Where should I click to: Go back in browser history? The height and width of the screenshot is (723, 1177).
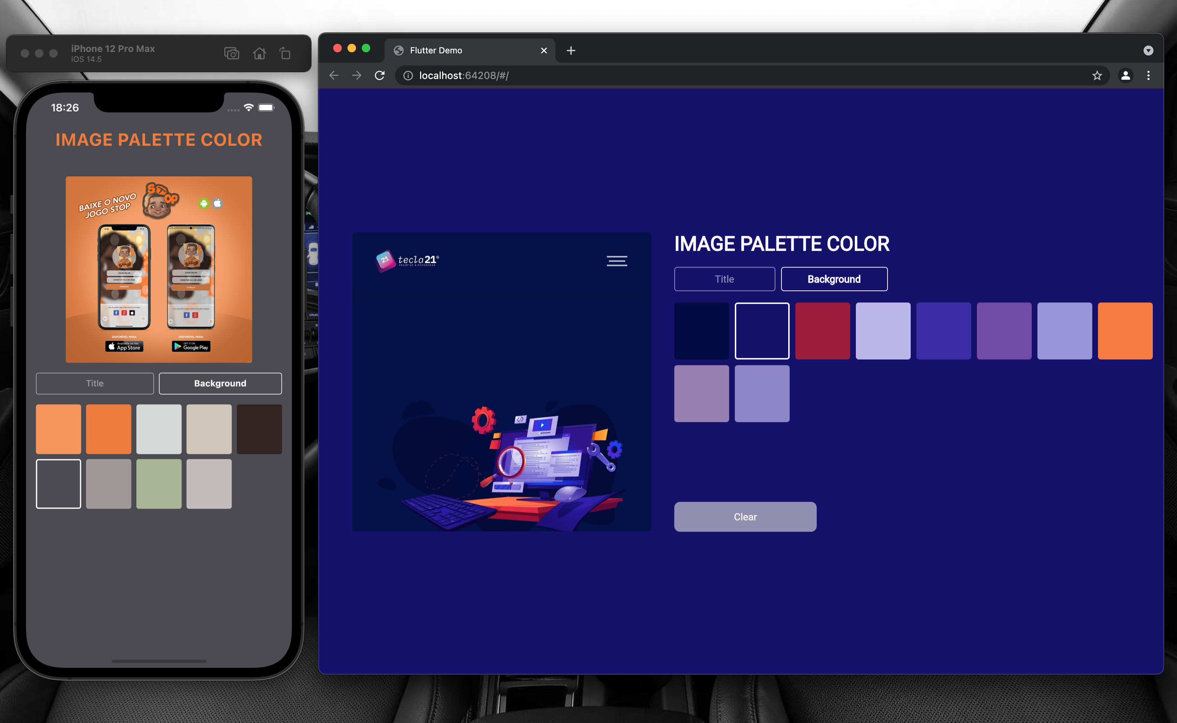pos(334,75)
